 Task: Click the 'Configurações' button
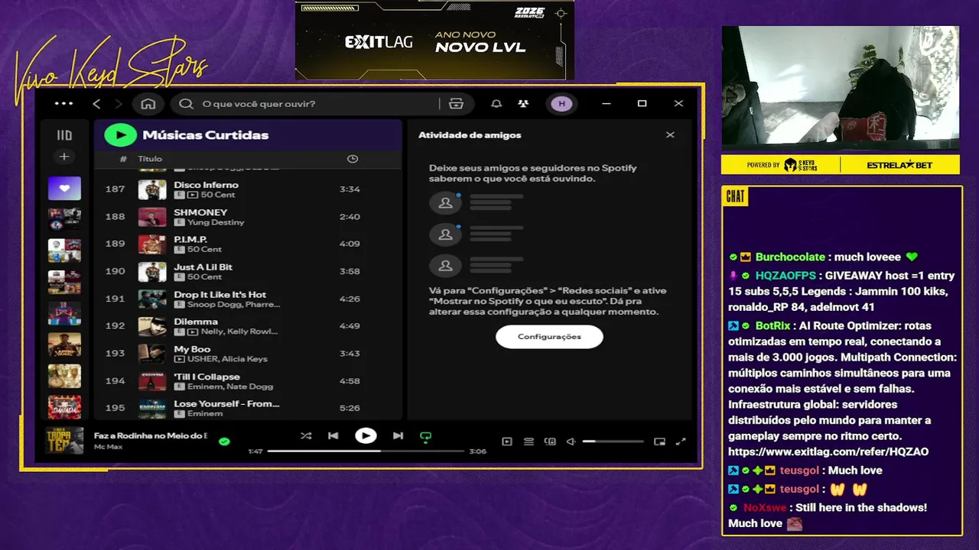click(x=549, y=337)
